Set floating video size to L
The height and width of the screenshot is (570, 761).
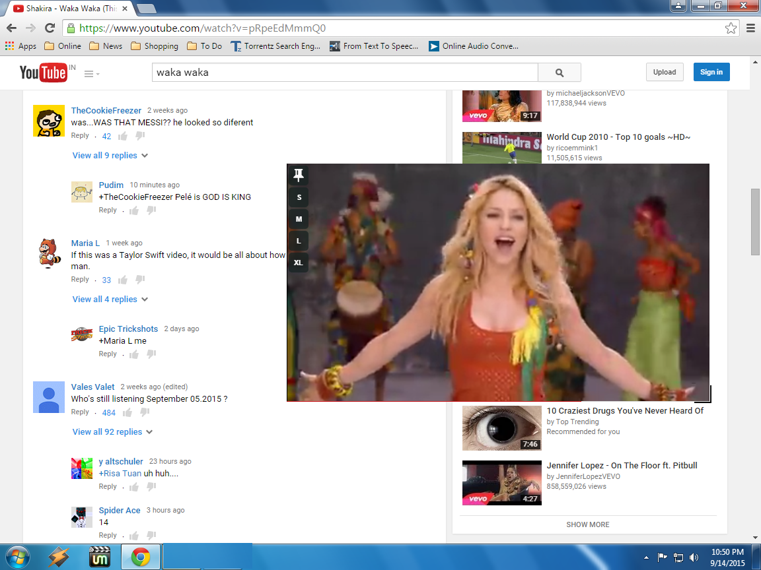299,241
